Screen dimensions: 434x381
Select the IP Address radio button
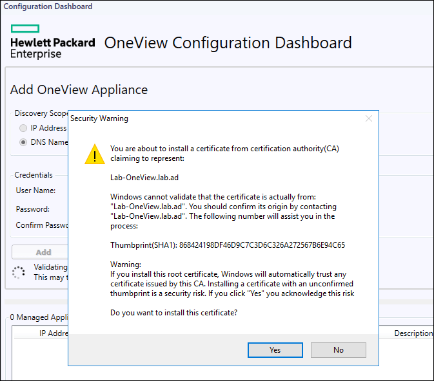(23, 128)
